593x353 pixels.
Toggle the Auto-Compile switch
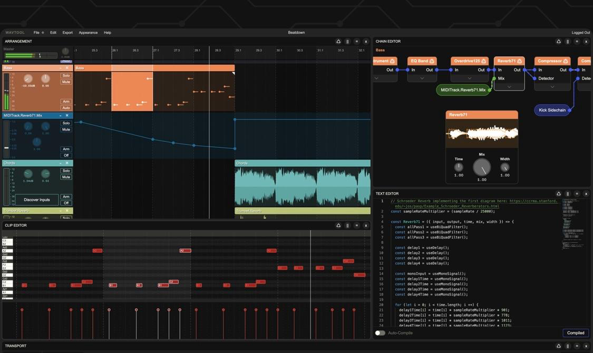click(380, 333)
